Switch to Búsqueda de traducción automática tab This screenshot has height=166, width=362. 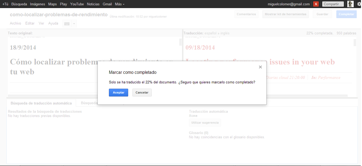(41, 103)
